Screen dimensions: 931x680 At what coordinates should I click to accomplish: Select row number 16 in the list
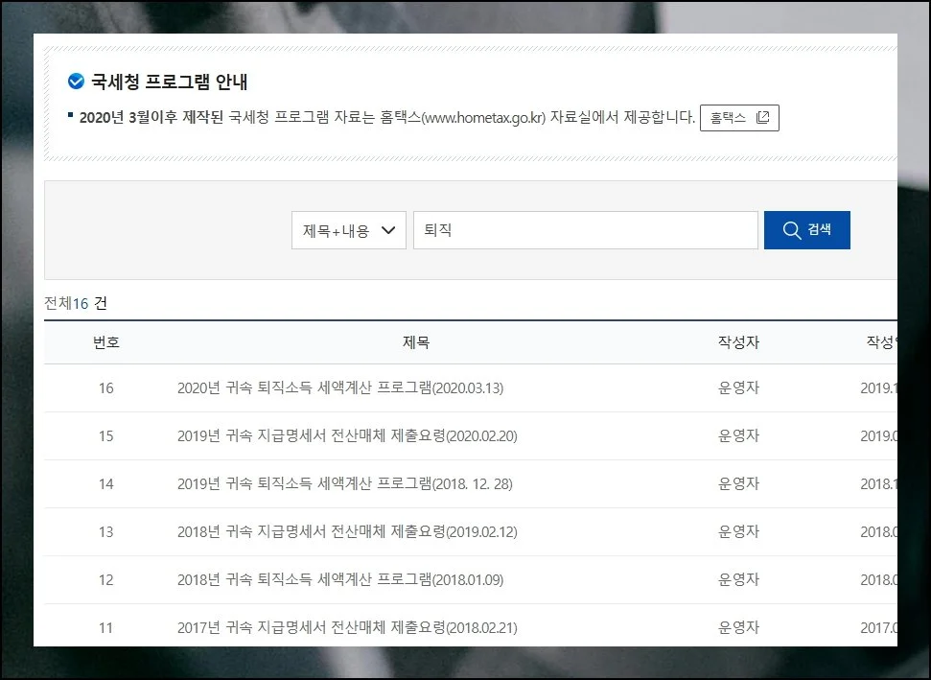coord(105,388)
